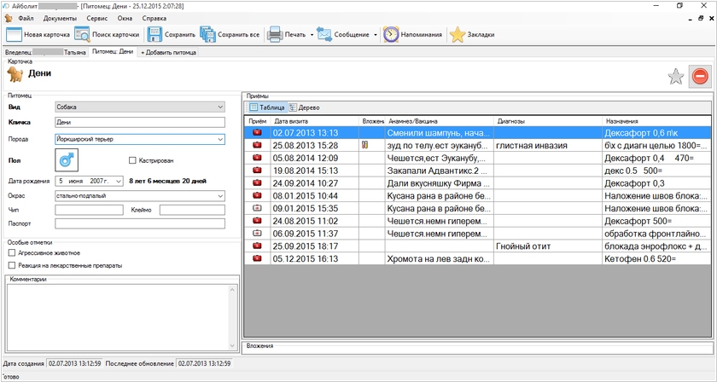This screenshot has width=717, height=382.
Task: Click the gray star favorite icon
Action: click(x=675, y=77)
